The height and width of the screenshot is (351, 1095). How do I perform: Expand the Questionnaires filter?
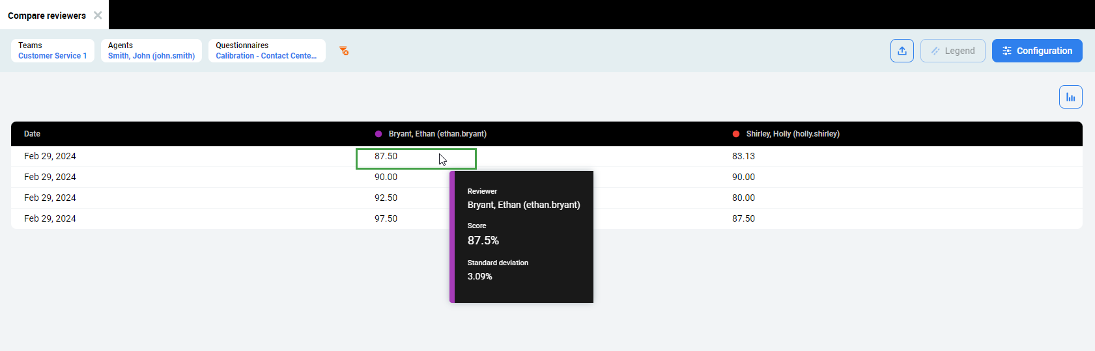(x=266, y=51)
